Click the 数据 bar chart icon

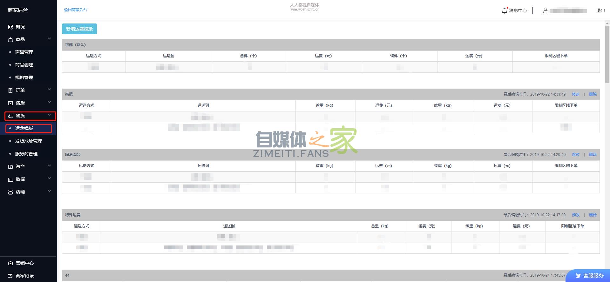tap(10, 179)
